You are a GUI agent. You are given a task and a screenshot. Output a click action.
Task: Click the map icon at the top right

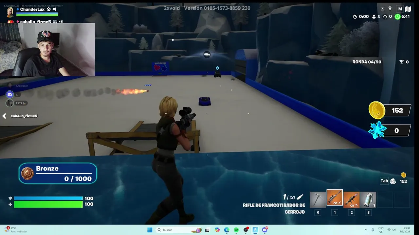pos(408,9)
